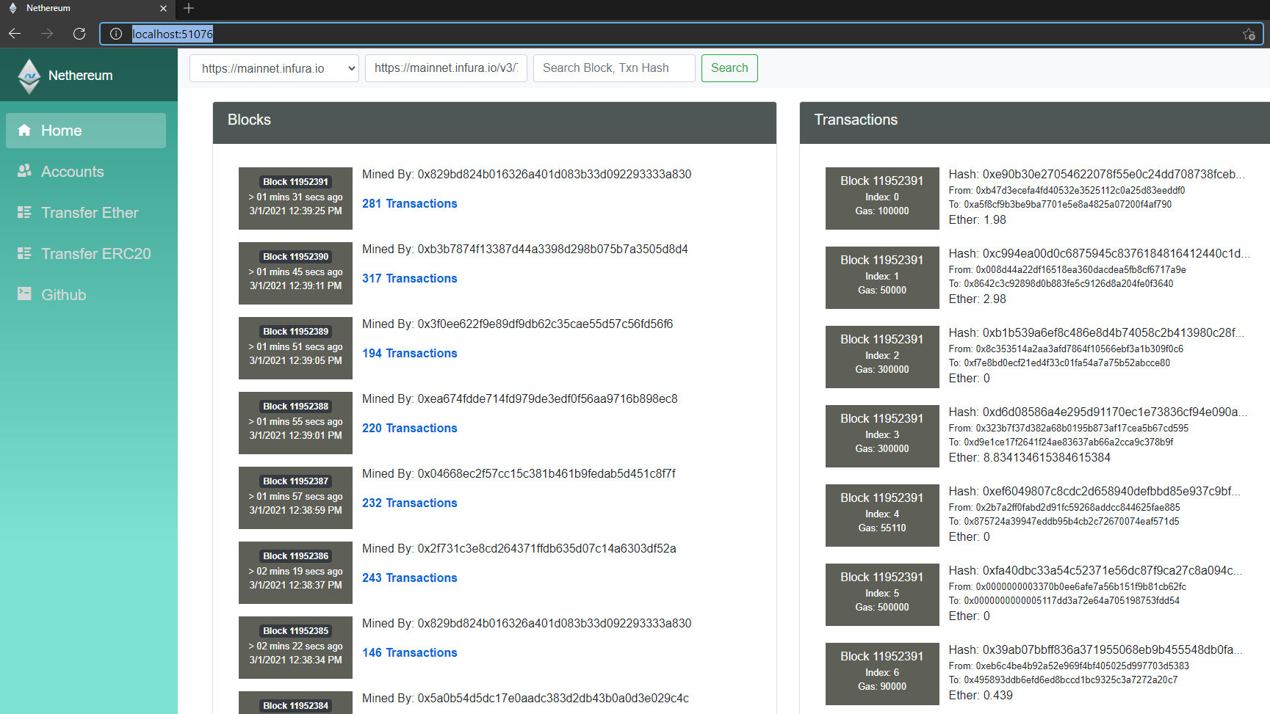The image size is (1270, 714).
Task: Click the site info icon in address bar
Action: pyautogui.click(x=116, y=34)
